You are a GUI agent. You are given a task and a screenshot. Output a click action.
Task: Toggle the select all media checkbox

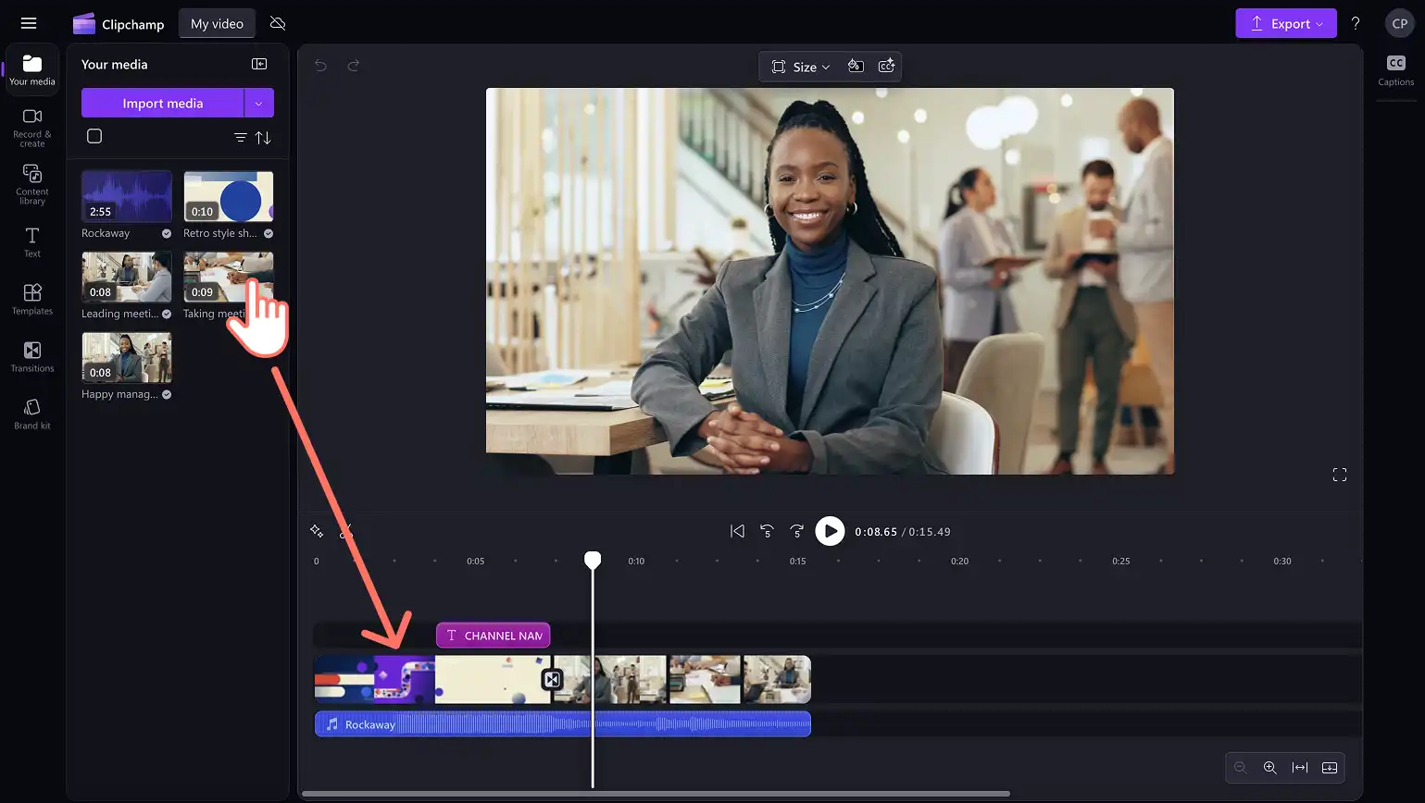(x=94, y=136)
